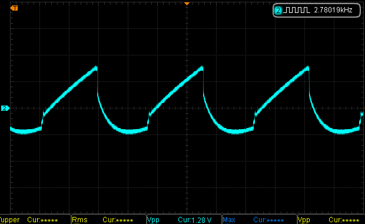Click the orange T trigger marker
This screenshot has width=365, height=224.
(14, 8)
